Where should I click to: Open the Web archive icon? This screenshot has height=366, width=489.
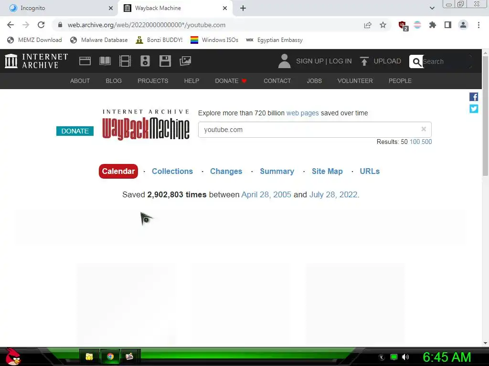pos(85,61)
